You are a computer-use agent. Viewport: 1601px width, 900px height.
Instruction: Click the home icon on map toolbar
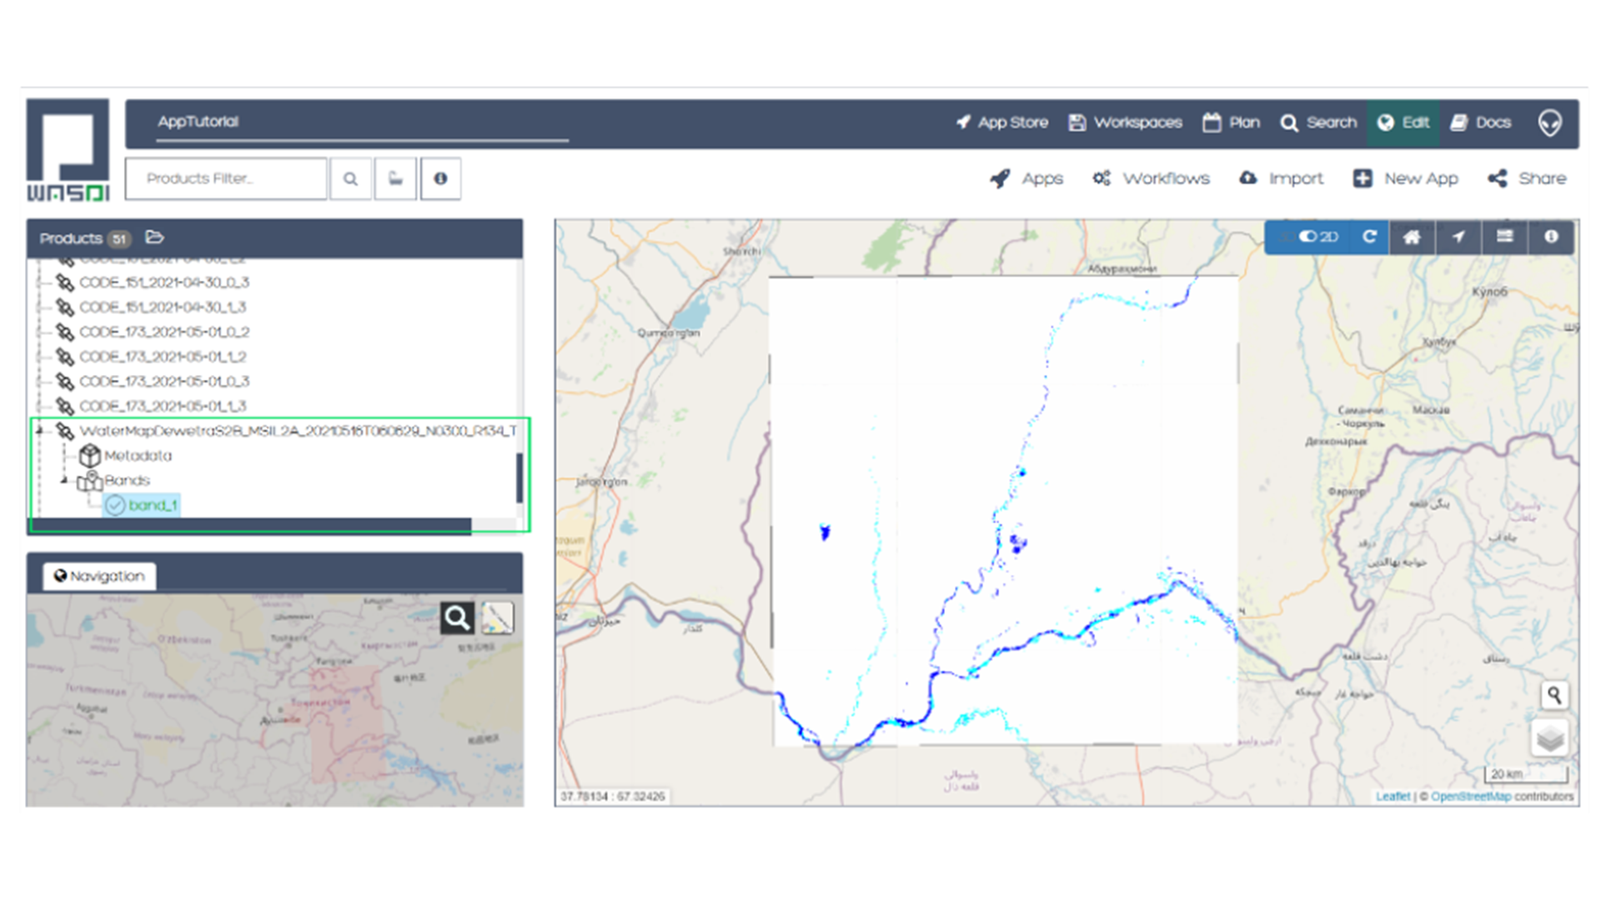1411,237
